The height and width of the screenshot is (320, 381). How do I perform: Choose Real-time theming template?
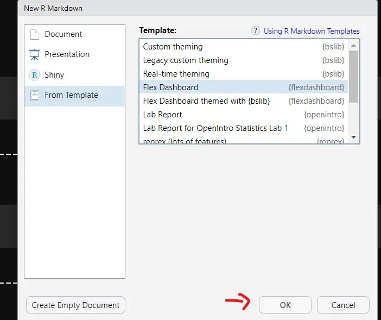click(176, 74)
